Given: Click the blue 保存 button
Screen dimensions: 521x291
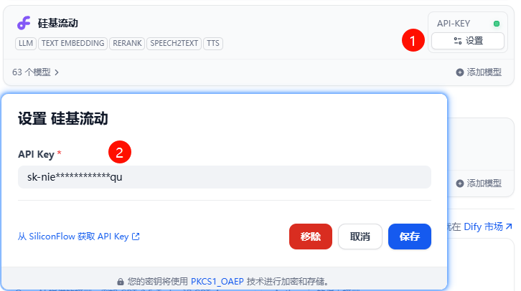Looking at the screenshot, I should 410,237.
